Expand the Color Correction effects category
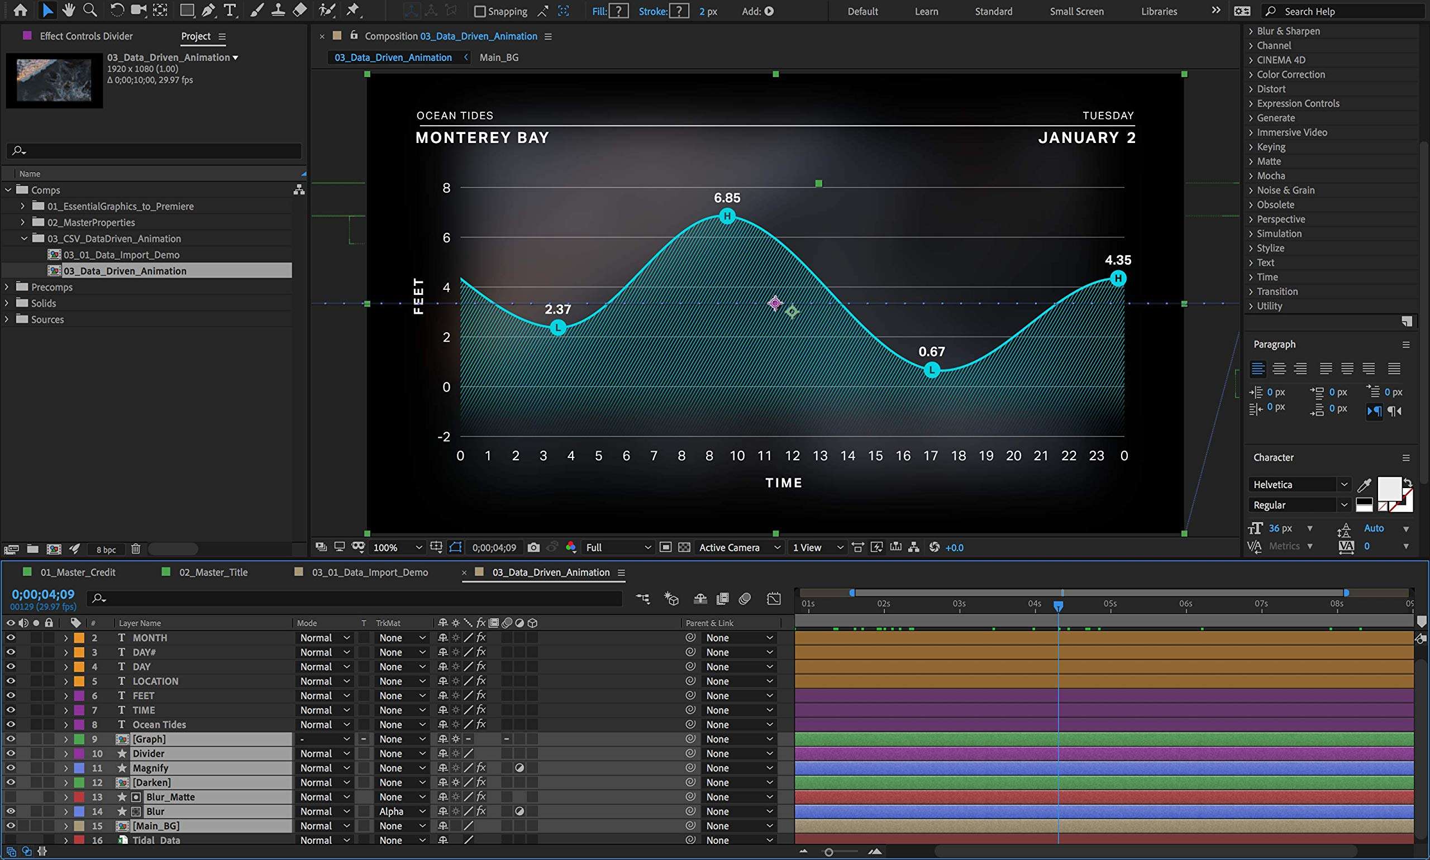Screen dimensions: 1430x860 pos(1291,74)
